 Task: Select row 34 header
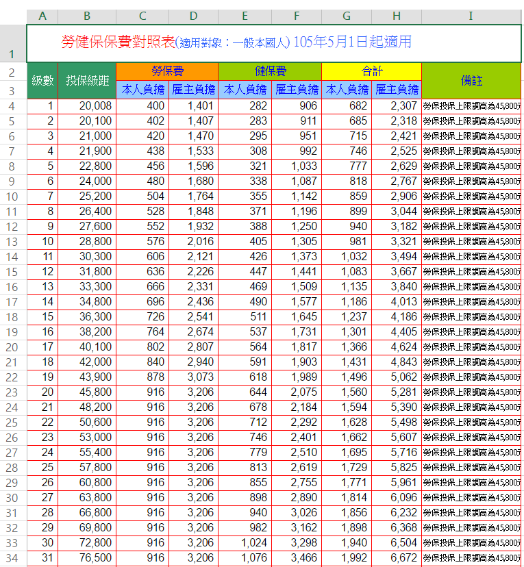[x=13, y=558]
